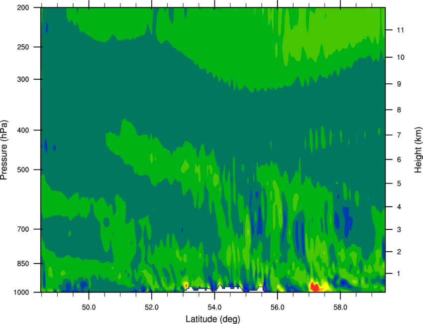Image resolution: width=423 pixels, height=324 pixels.
Task: Pick the 1 km height label
Action: [x=399, y=274]
